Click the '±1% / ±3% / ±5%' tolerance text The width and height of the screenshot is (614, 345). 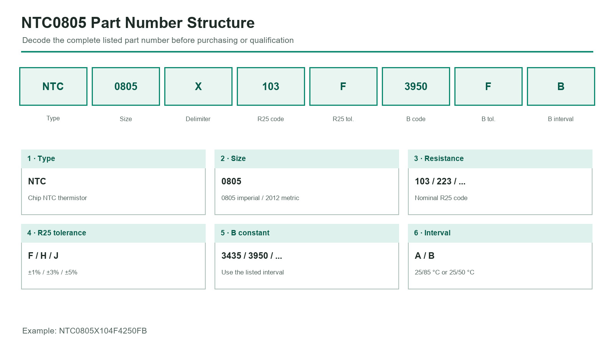[53, 272]
